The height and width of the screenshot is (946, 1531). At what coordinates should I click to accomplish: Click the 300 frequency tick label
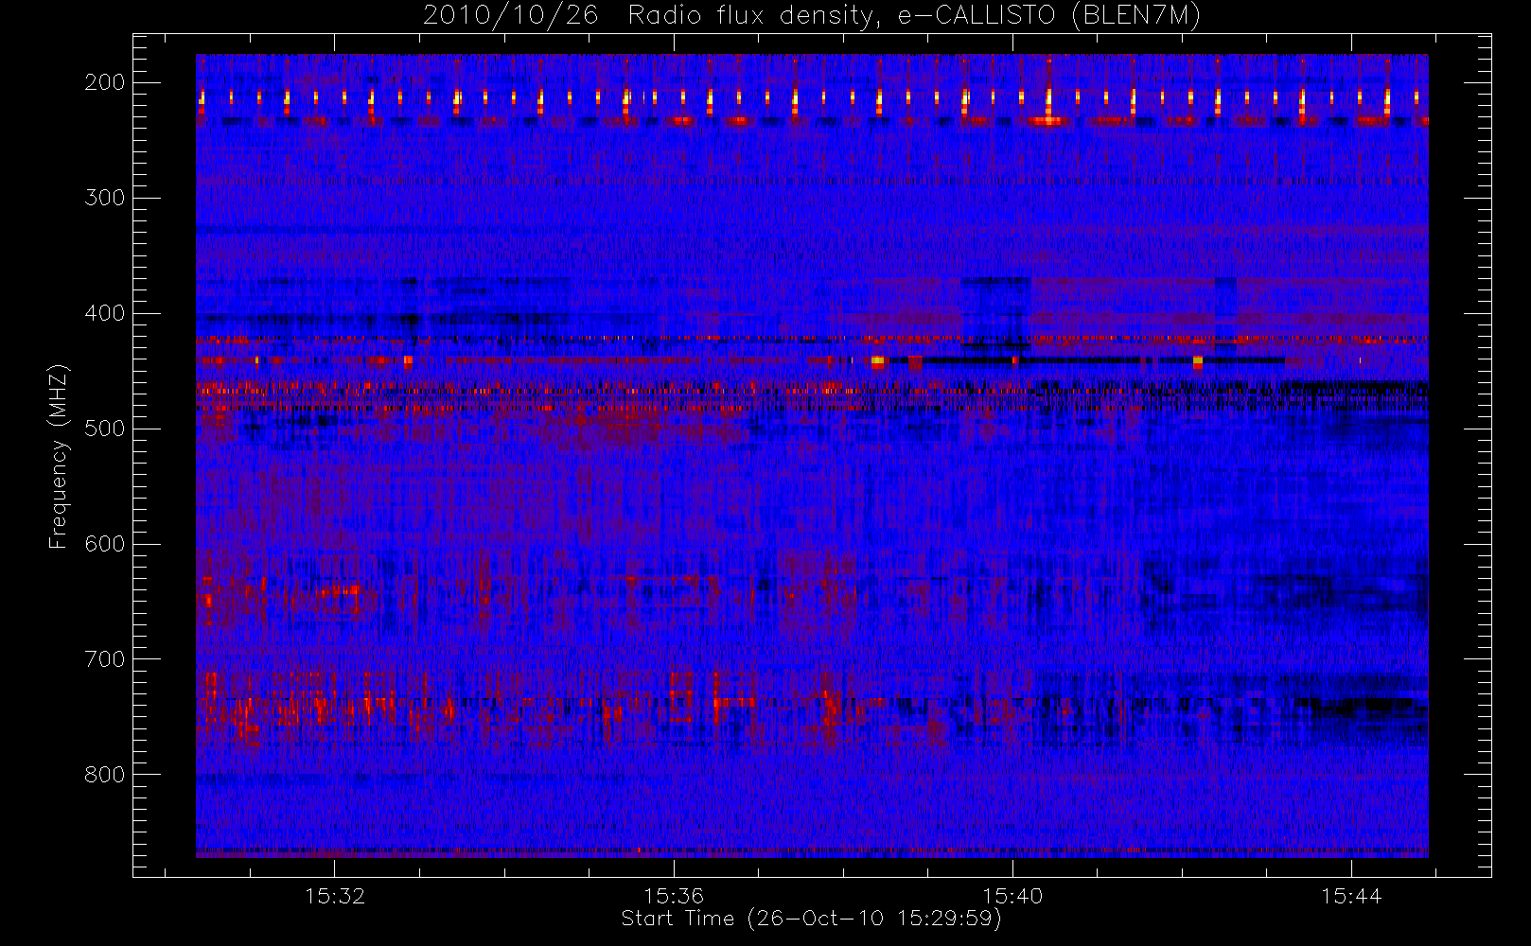[105, 198]
